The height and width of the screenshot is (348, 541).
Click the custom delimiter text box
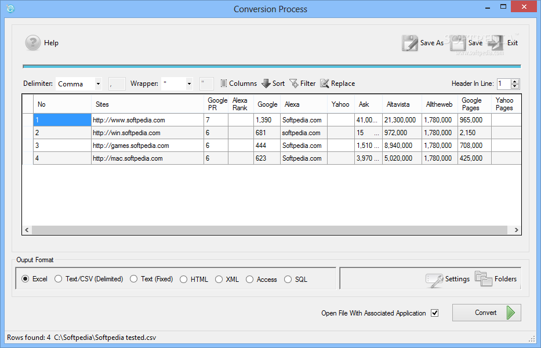[117, 84]
